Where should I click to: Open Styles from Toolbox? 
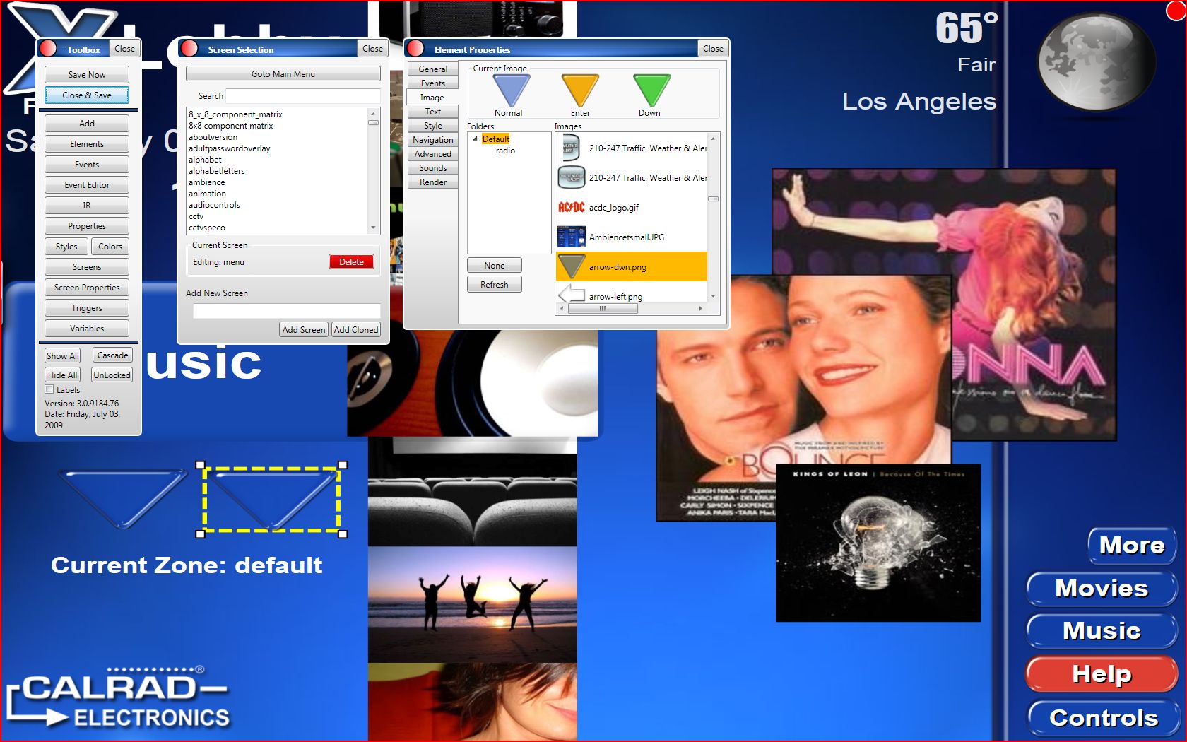(66, 247)
